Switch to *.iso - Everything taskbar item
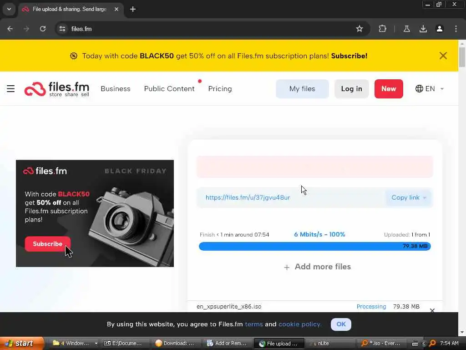This screenshot has height=350, width=466. [x=382, y=344]
